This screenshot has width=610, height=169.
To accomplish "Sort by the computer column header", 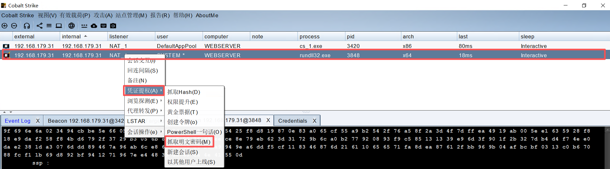I will 226,36.
